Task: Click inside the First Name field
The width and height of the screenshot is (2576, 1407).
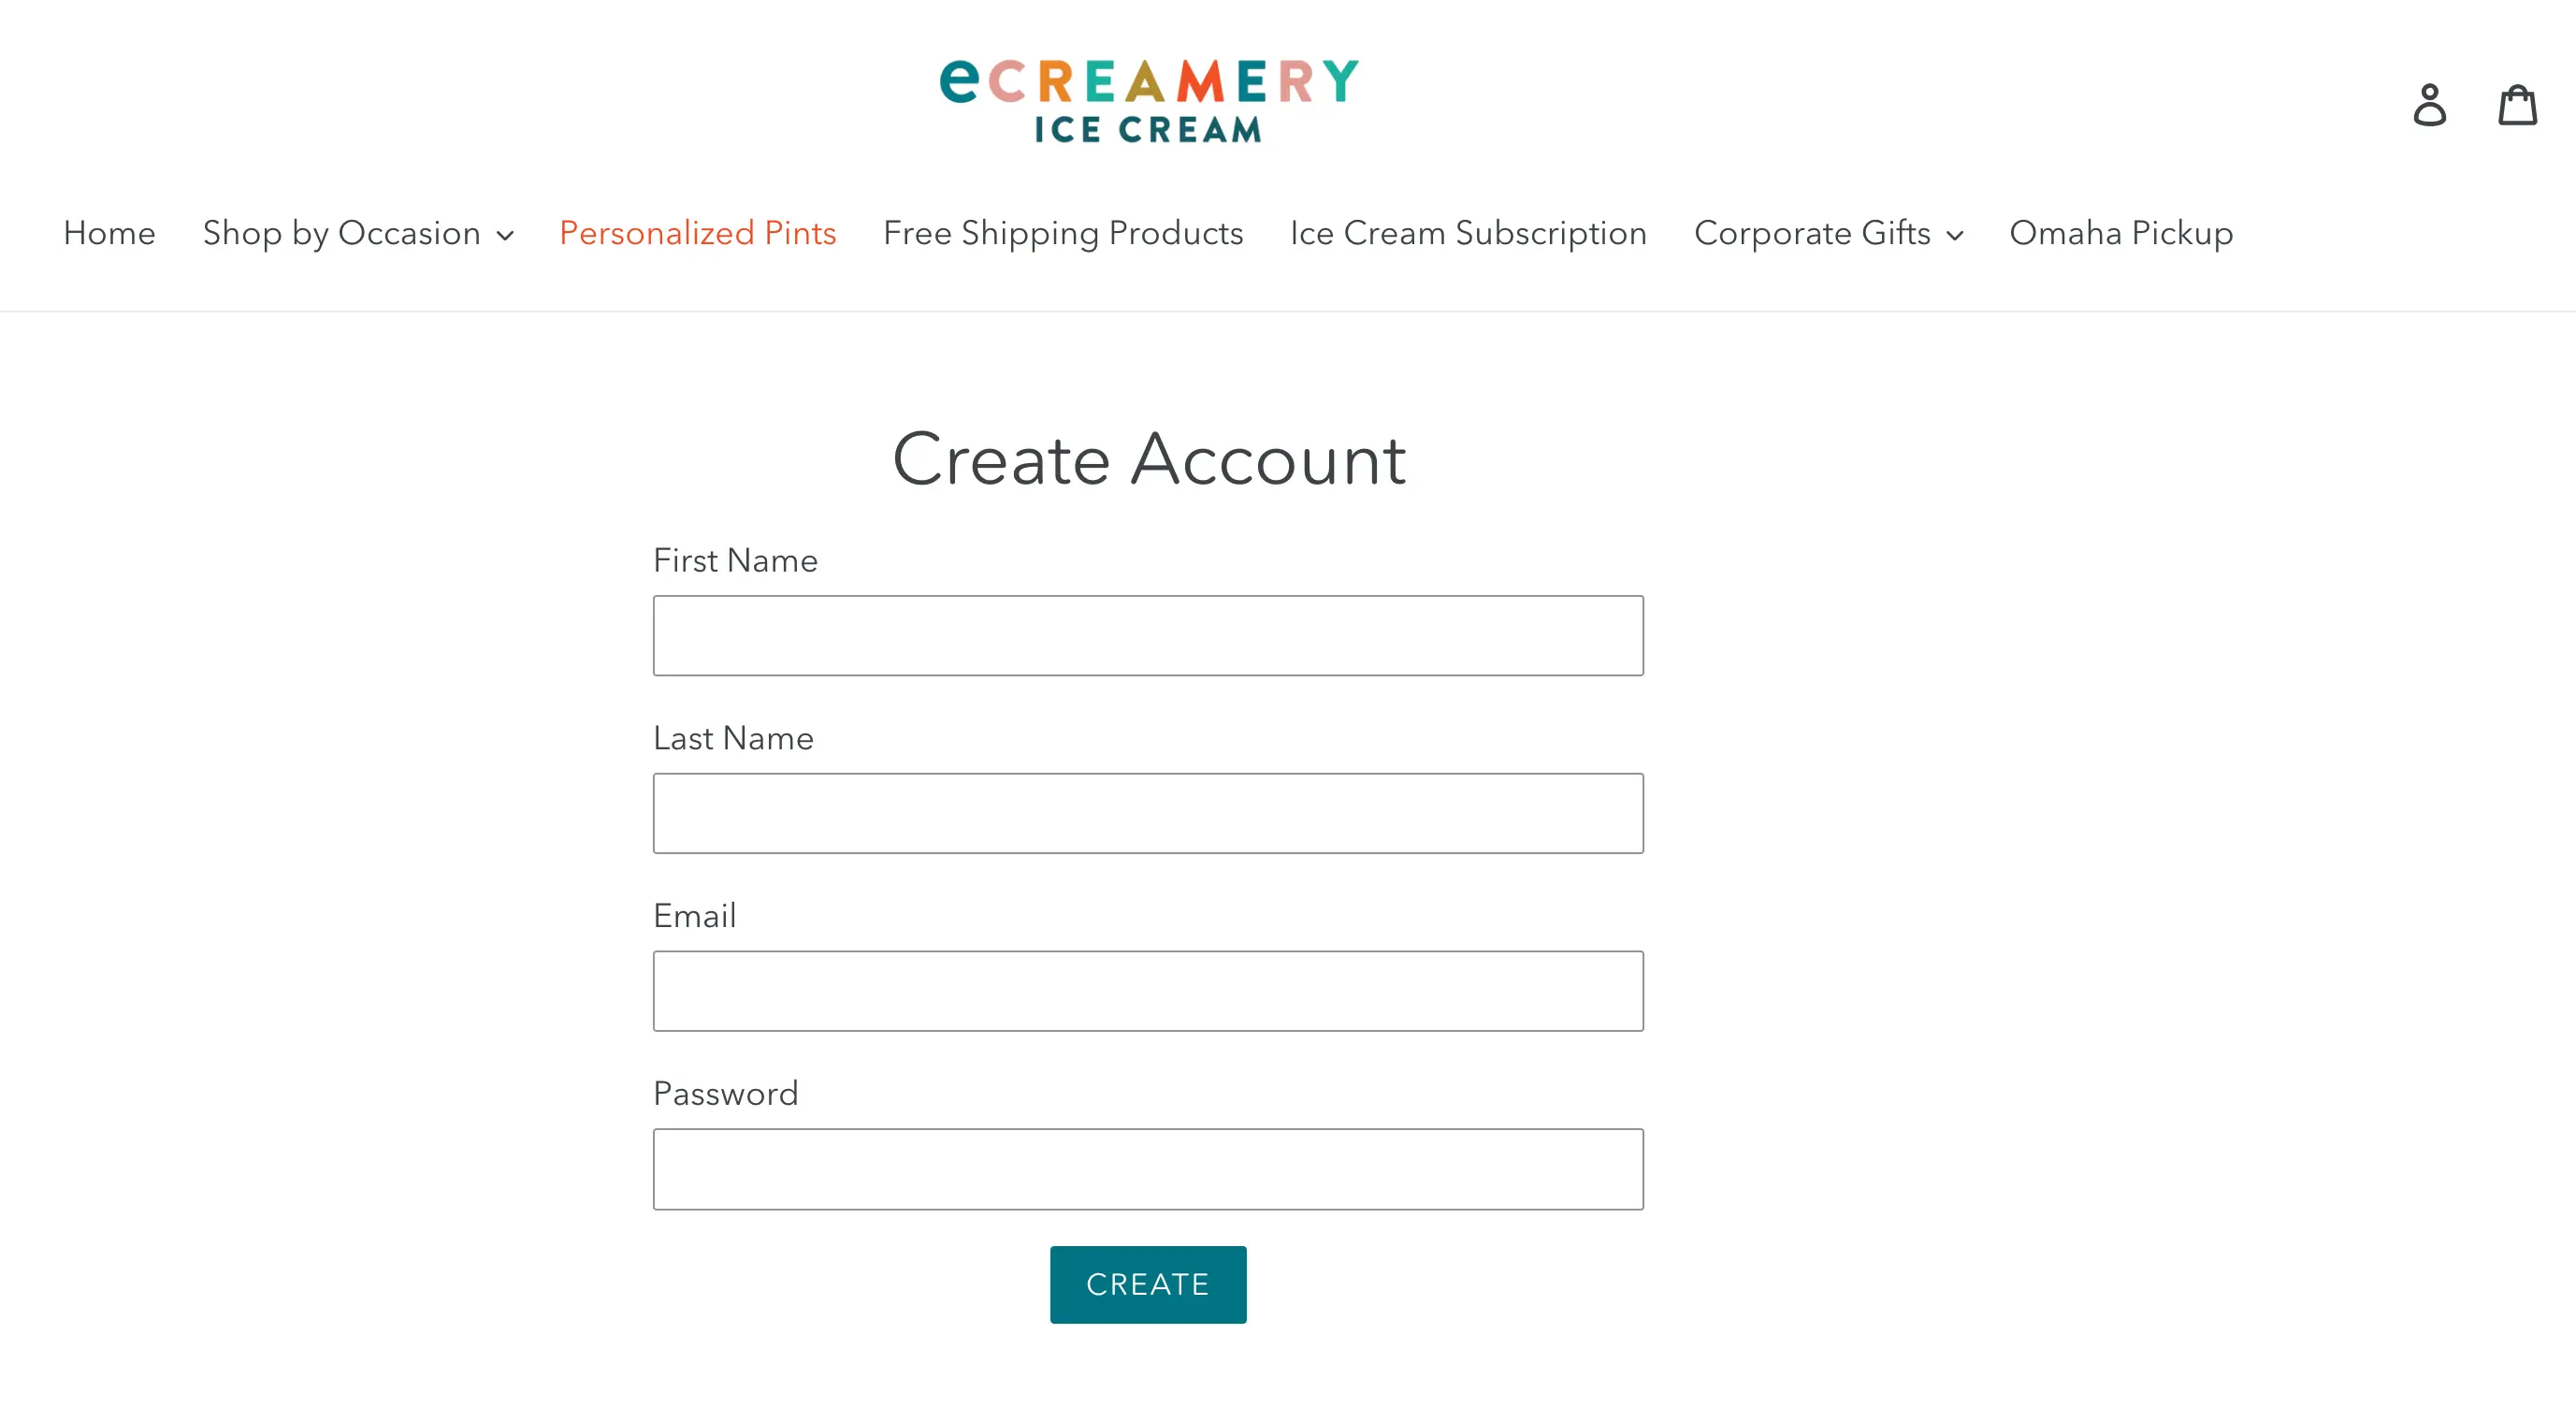Action: tap(1149, 634)
